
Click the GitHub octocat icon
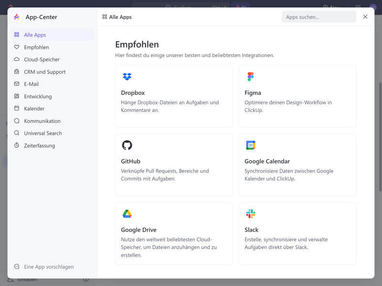coord(127,145)
